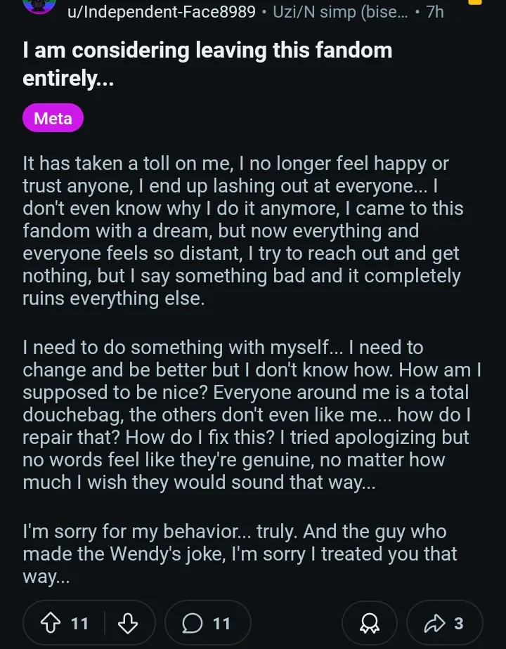Click the 'Uzi/N simp' user flair

[x=340, y=11]
